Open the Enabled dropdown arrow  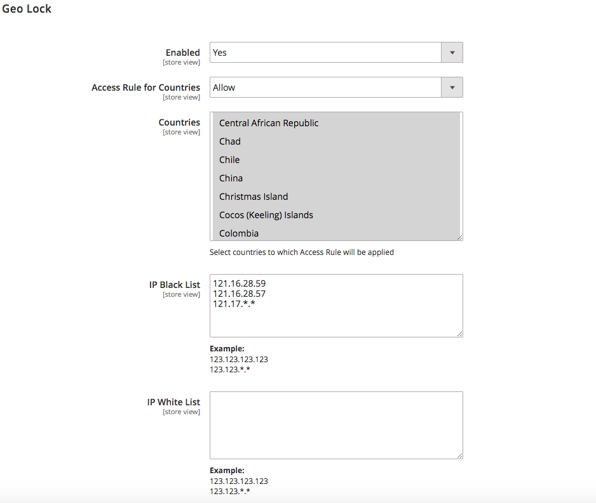(452, 53)
